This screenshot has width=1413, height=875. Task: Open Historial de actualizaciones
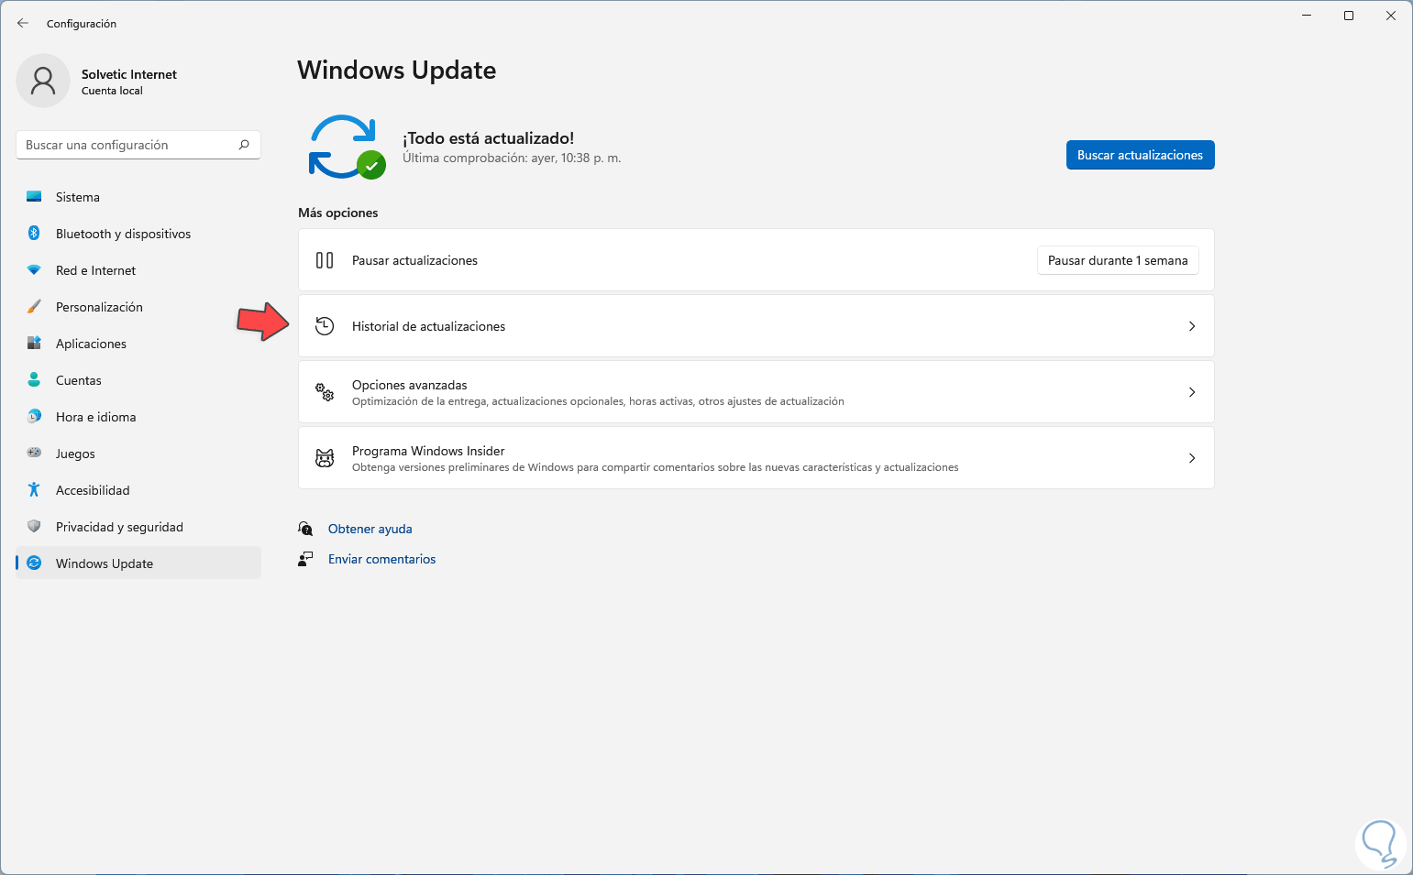(x=756, y=326)
